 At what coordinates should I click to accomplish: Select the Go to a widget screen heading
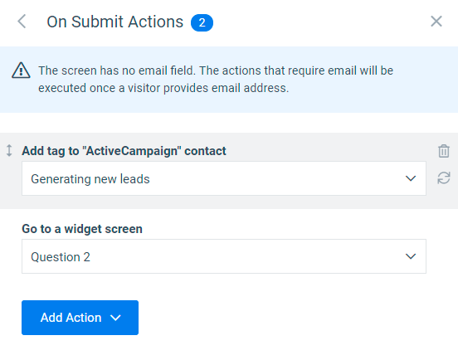point(82,229)
